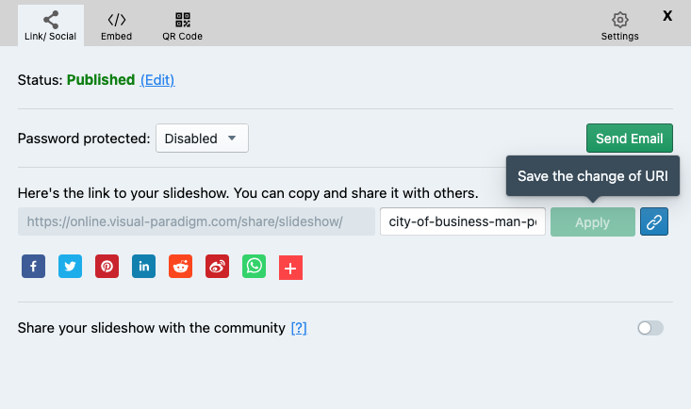
Task: Open the Settings gear
Action: pyautogui.click(x=619, y=26)
